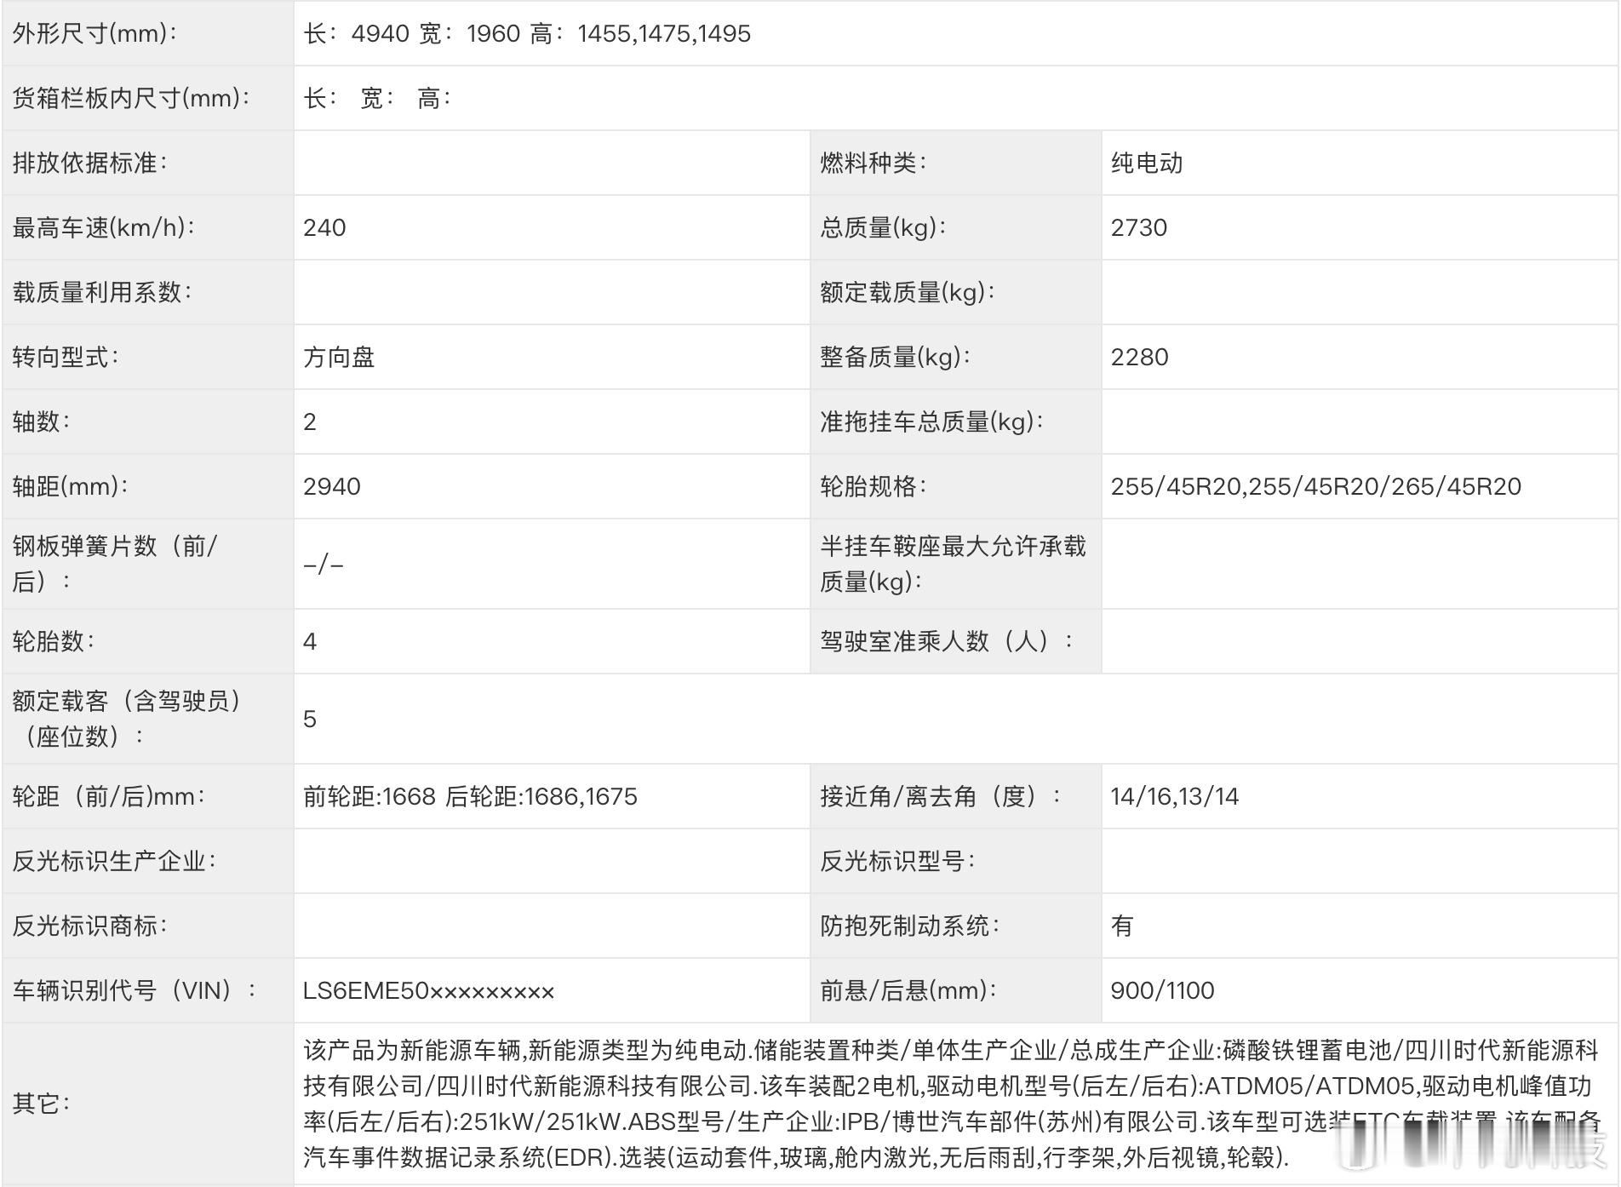Click the 排放依据标准 label
The height and width of the screenshot is (1187, 1621).
[89, 163]
